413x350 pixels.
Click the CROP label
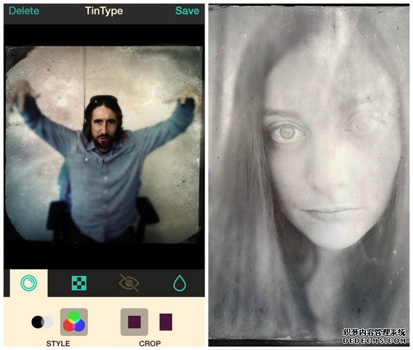pos(150,344)
